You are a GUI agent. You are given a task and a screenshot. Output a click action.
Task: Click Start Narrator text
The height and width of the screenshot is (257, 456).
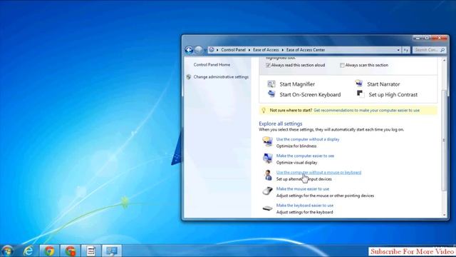383,84
